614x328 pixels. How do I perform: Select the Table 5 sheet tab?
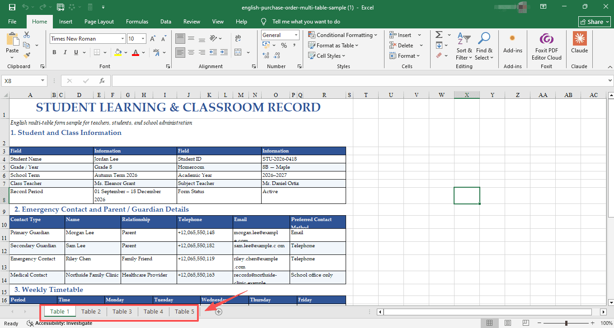tap(184, 311)
